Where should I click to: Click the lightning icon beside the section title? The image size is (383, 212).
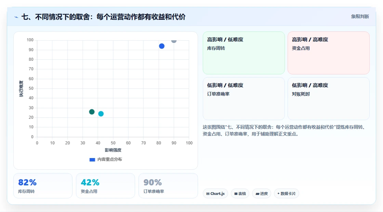(x=16, y=17)
